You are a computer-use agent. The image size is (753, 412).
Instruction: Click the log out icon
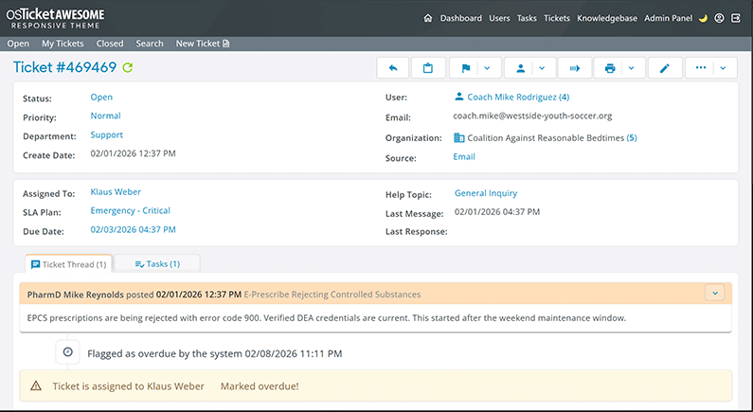point(736,18)
